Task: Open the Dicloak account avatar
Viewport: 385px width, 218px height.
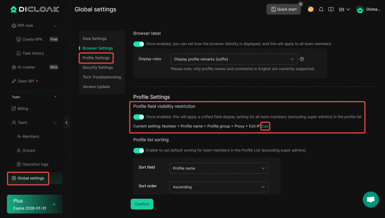Action: (x=360, y=10)
